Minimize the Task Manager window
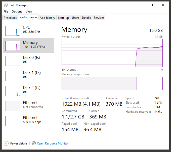Image resolution: width=171 pixels, height=152 pixels. pyautogui.click(x=140, y=5)
